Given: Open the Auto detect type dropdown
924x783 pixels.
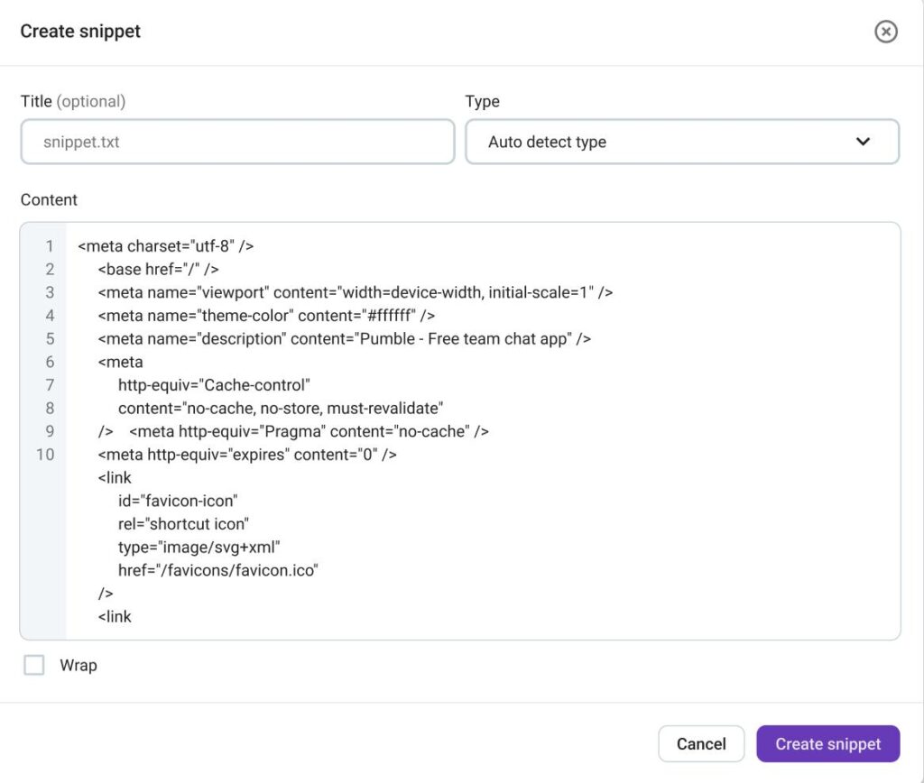Looking at the screenshot, I should coord(682,142).
